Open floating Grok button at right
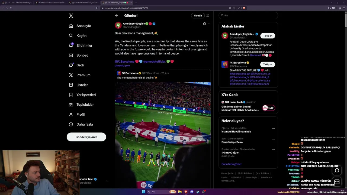 [337, 170]
